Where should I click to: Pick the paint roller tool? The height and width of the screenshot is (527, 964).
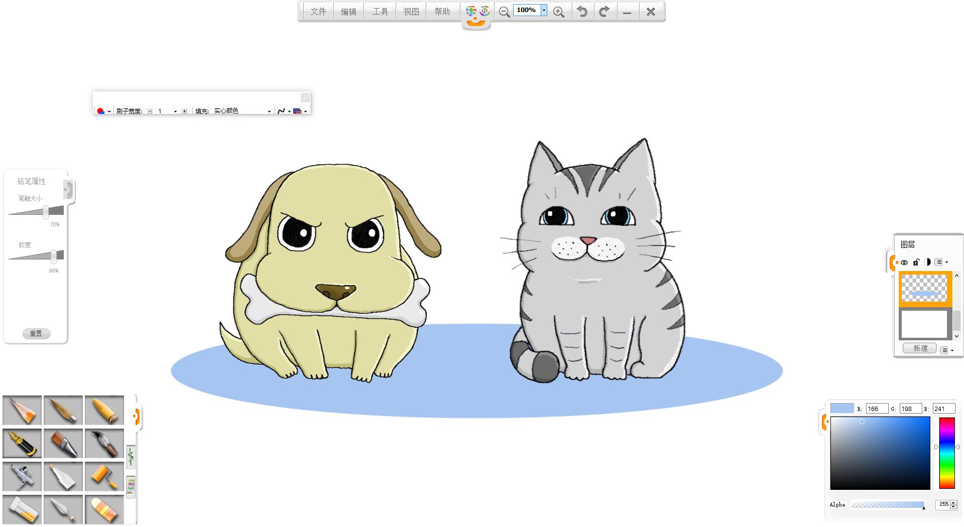(104, 476)
